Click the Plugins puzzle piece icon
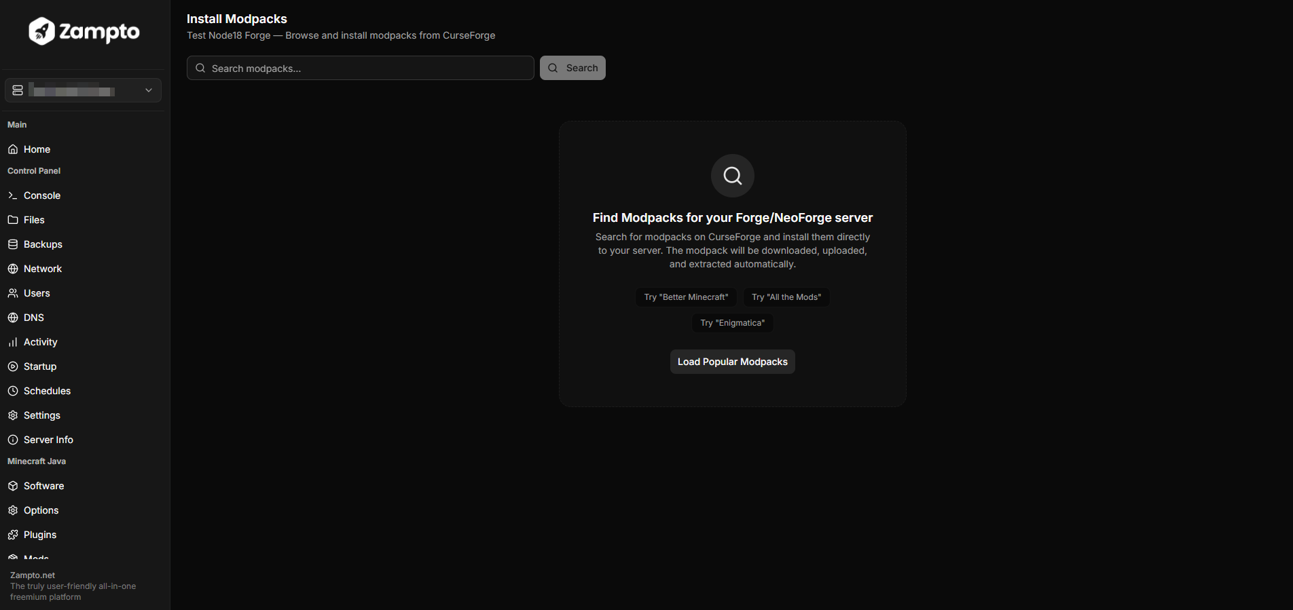 (13, 535)
